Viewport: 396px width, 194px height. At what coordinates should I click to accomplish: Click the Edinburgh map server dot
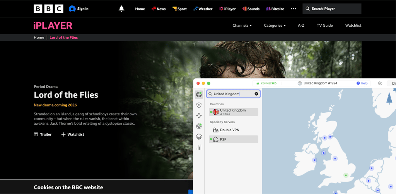pos(330,137)
